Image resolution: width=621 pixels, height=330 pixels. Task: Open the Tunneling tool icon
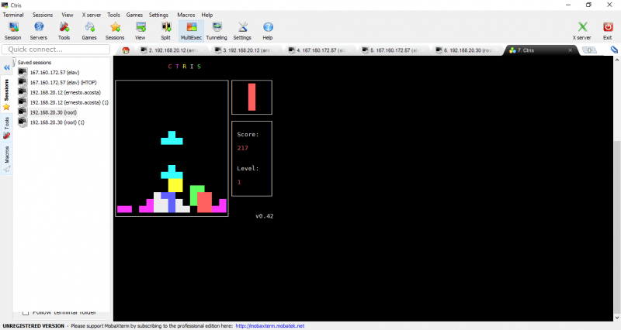217,29
